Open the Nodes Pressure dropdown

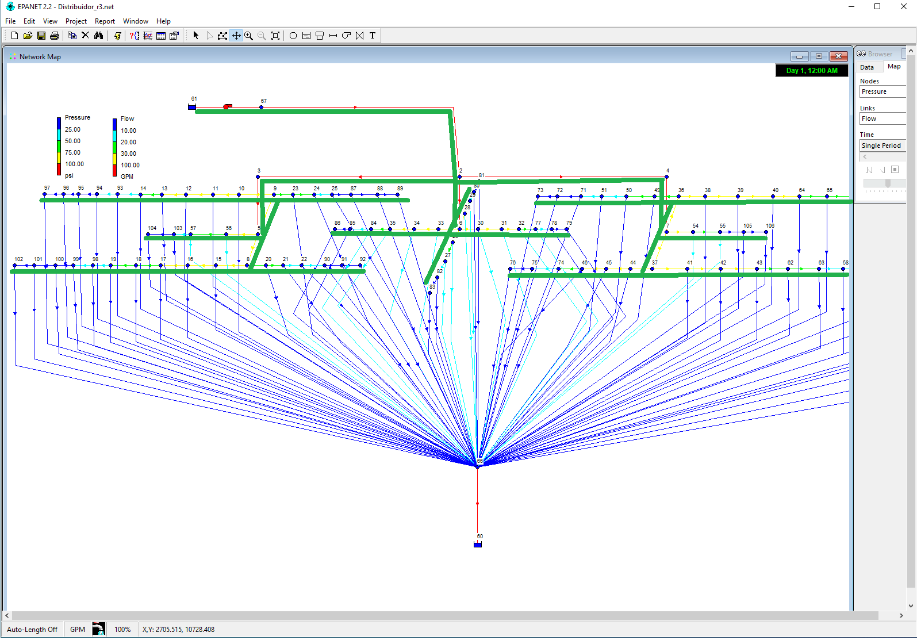883,91
